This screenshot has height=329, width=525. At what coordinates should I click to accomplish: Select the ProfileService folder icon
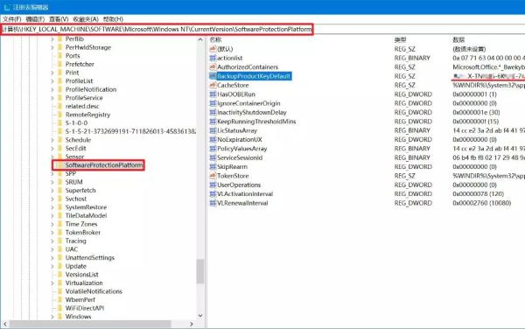(x=60, y=98)
